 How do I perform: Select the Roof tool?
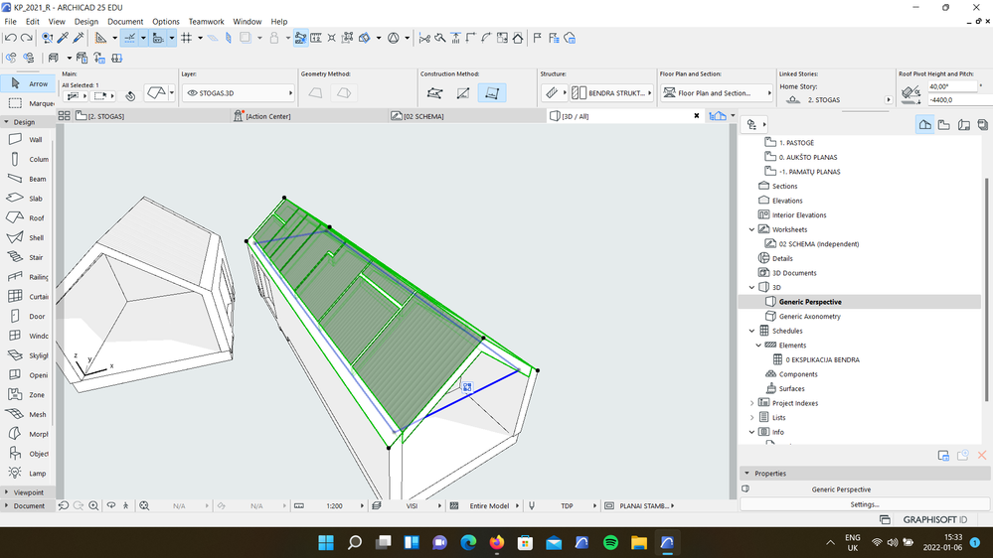(x=25, y=218)
